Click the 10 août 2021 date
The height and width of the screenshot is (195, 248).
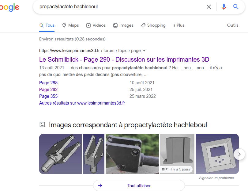(x=142, y=83)
